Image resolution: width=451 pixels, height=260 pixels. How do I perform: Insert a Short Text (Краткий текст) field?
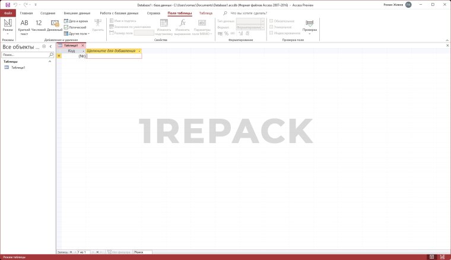point(24,26)
